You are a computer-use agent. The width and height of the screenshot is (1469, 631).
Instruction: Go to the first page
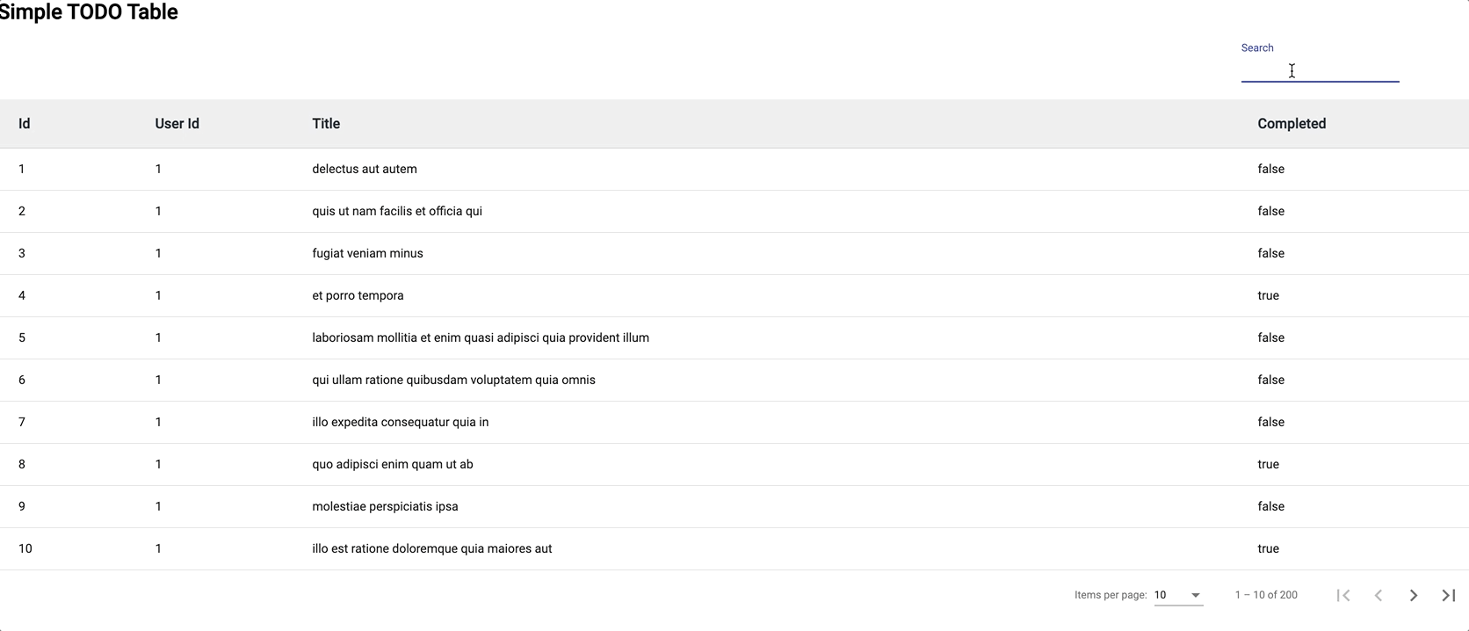click(x=1343, y=595)
